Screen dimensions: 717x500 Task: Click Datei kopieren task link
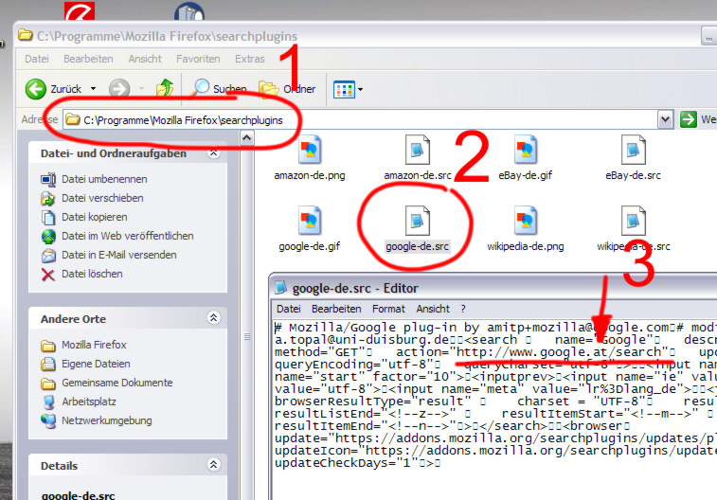tap(95, 217)
